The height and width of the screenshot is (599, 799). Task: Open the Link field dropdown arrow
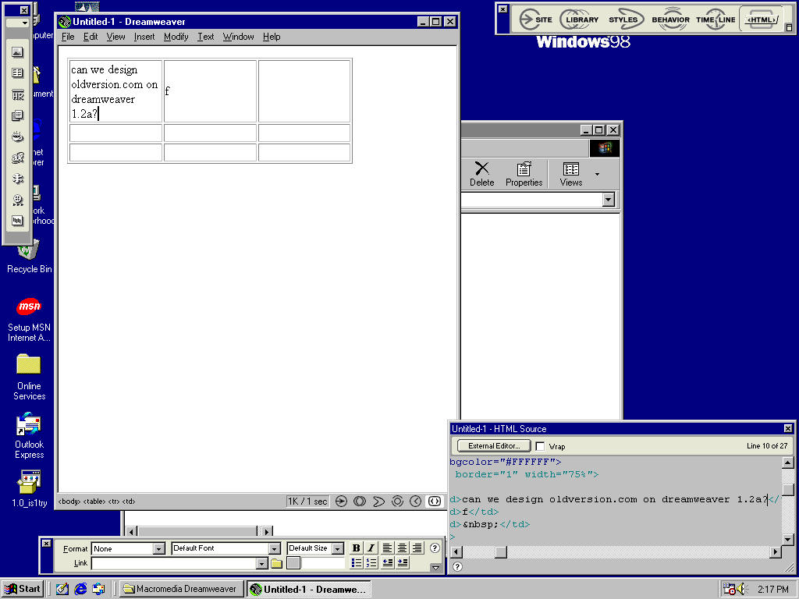coord(262,563)
